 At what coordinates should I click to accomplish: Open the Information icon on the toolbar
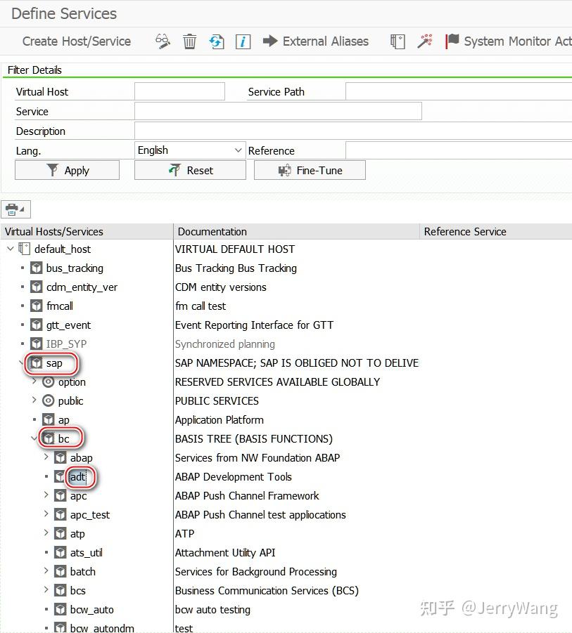pyautogui.click(x=243, y=41)
